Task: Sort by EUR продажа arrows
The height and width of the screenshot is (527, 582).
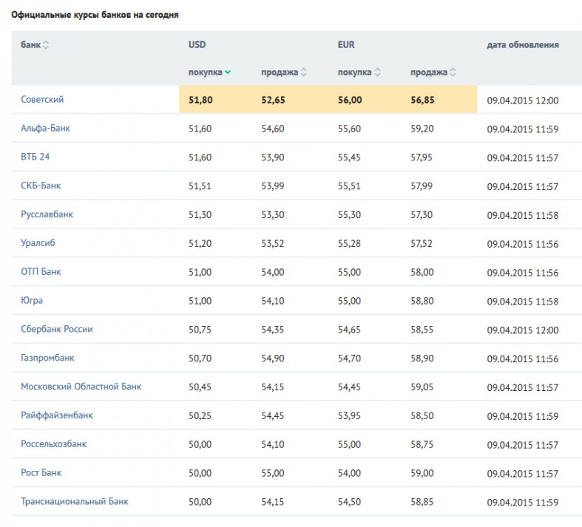Action: click(453, 72)
